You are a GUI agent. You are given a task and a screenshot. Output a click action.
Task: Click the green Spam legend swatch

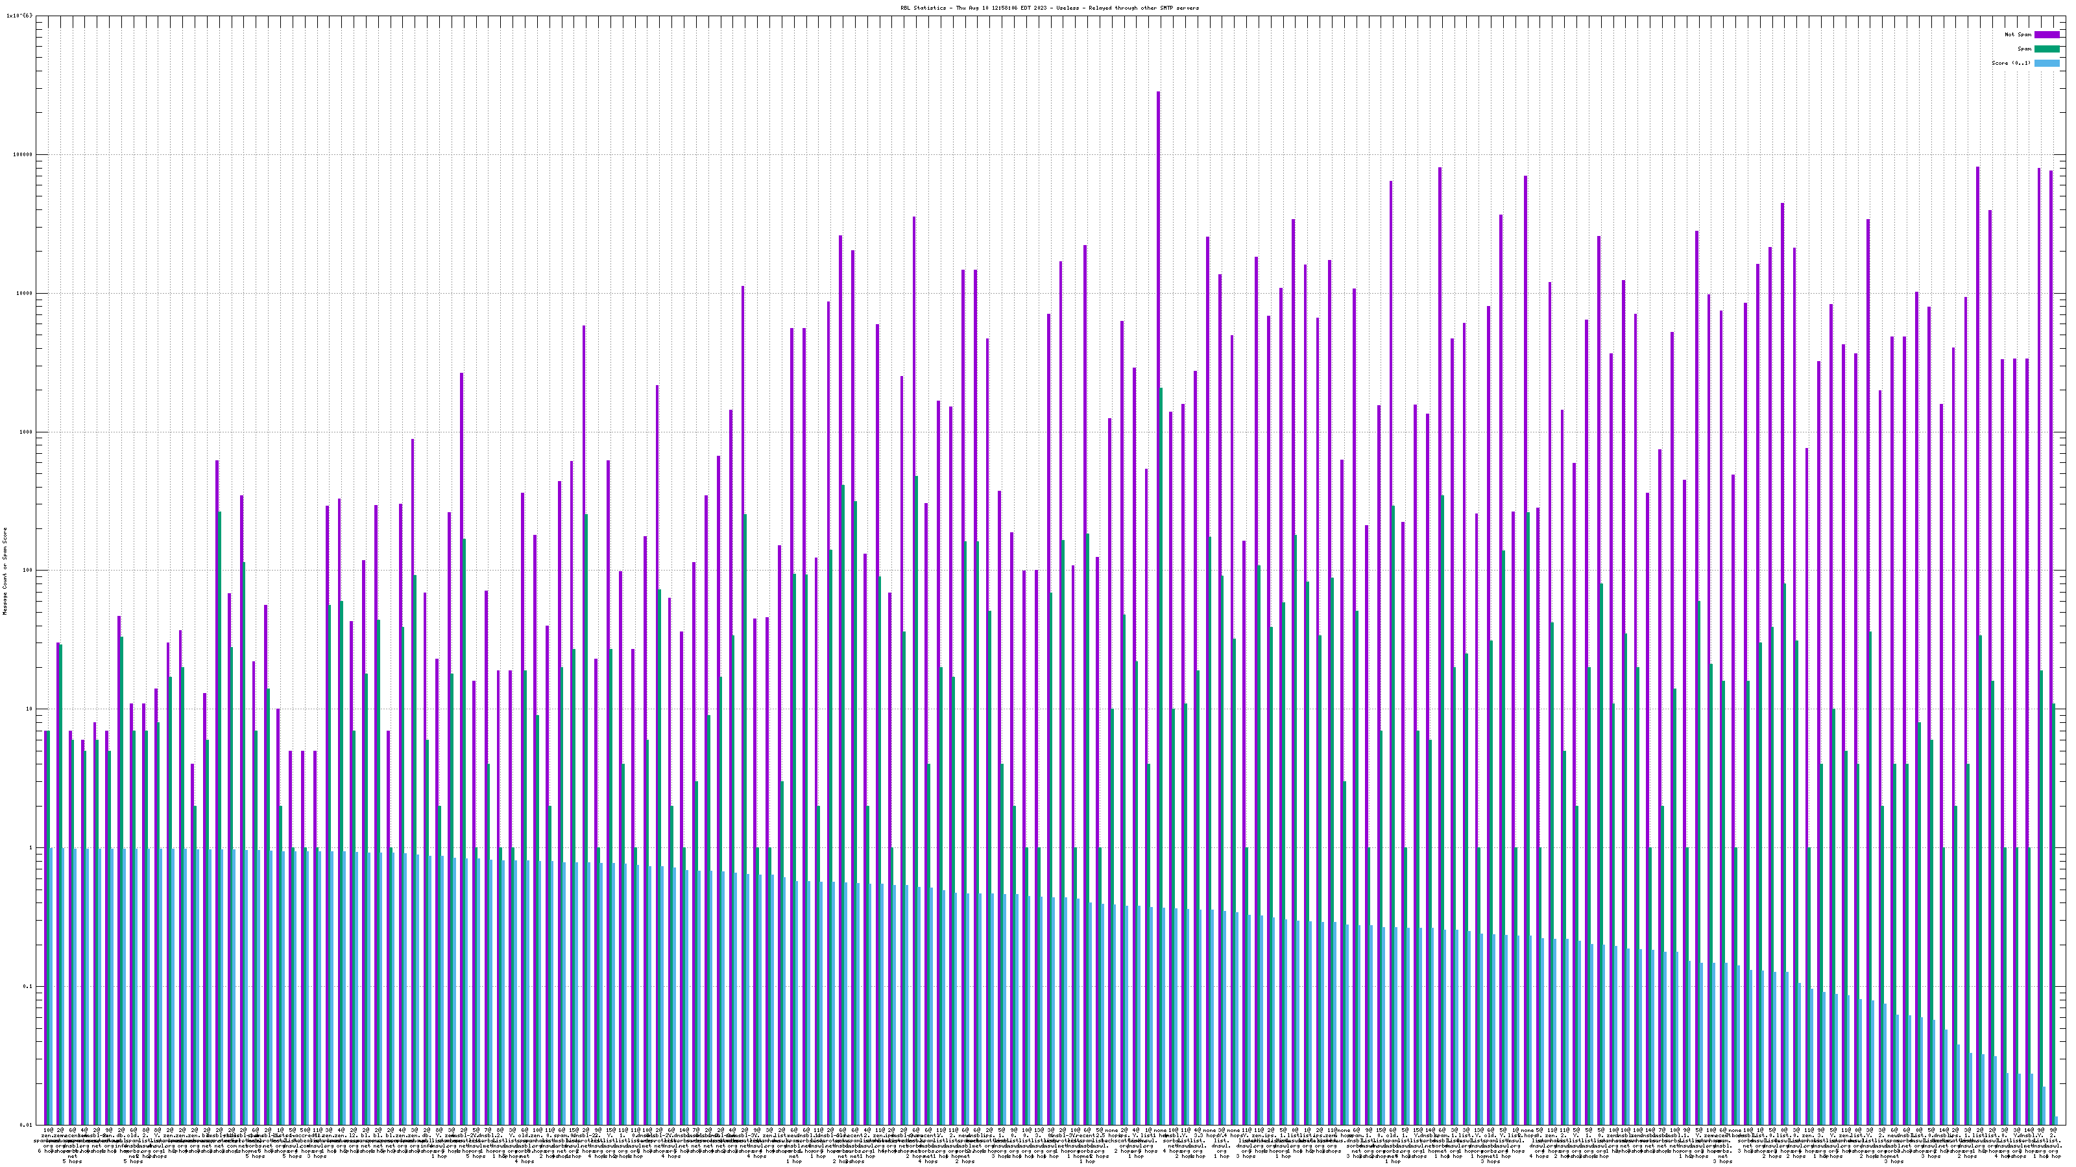pyautogui.click(x=2046, y=49)
